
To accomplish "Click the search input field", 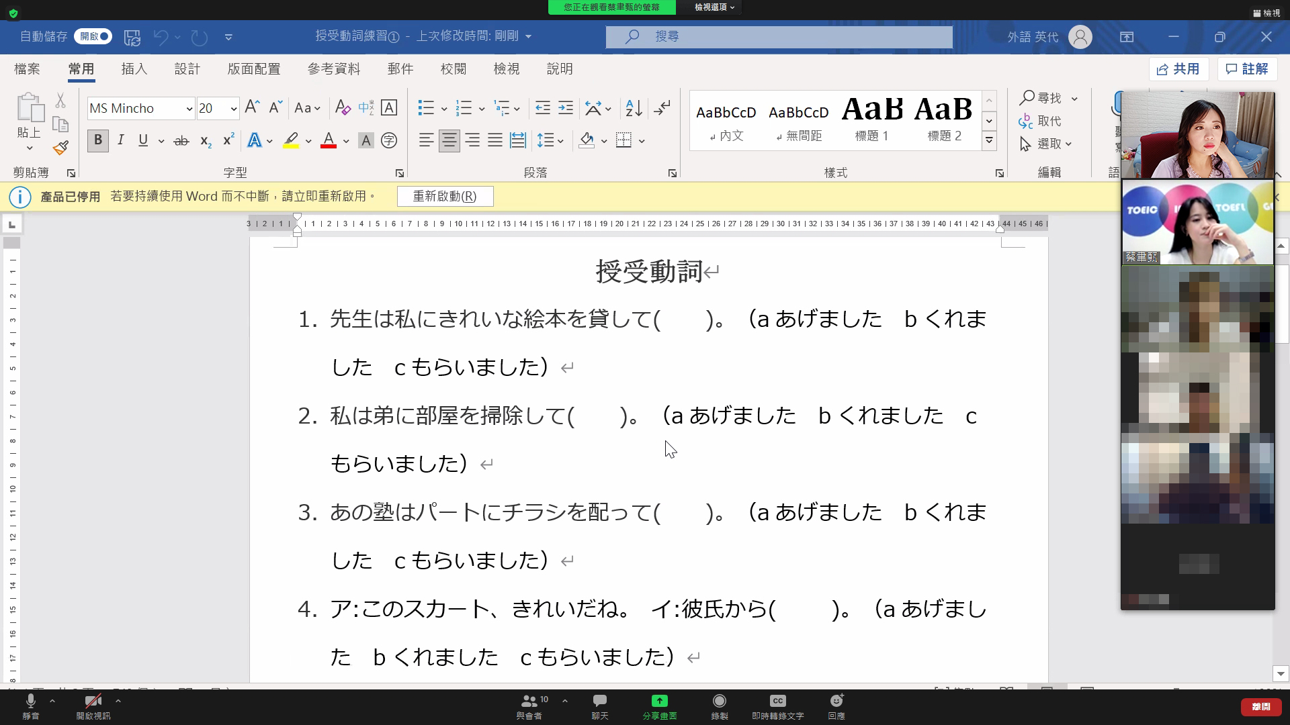I will tap(779, 37).
